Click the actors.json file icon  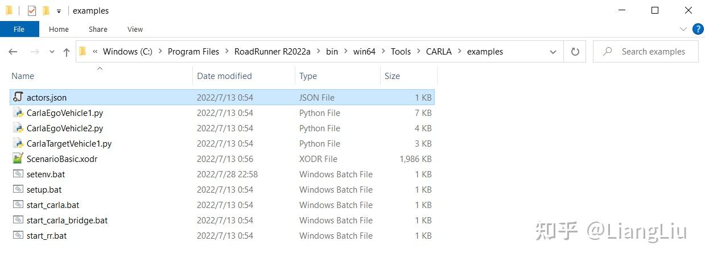pos(18,97)
